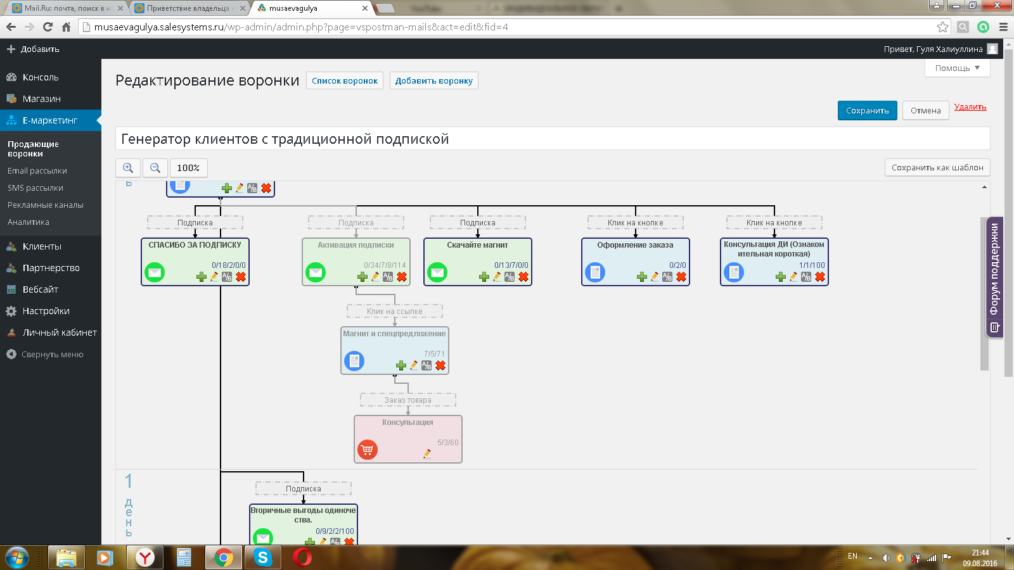Click the 100% zoom reset button
Image resolution: width=1014 pixels, height=570 pixels.
click(x=188, y=168)
